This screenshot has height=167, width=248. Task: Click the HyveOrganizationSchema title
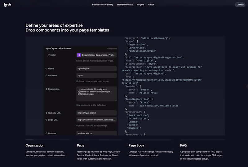pyautogui.click(x=58, y=49)
